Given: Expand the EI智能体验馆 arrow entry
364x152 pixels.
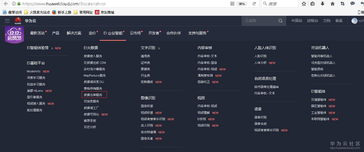Looking at the screenshot, I should click(x=52, y=48).
